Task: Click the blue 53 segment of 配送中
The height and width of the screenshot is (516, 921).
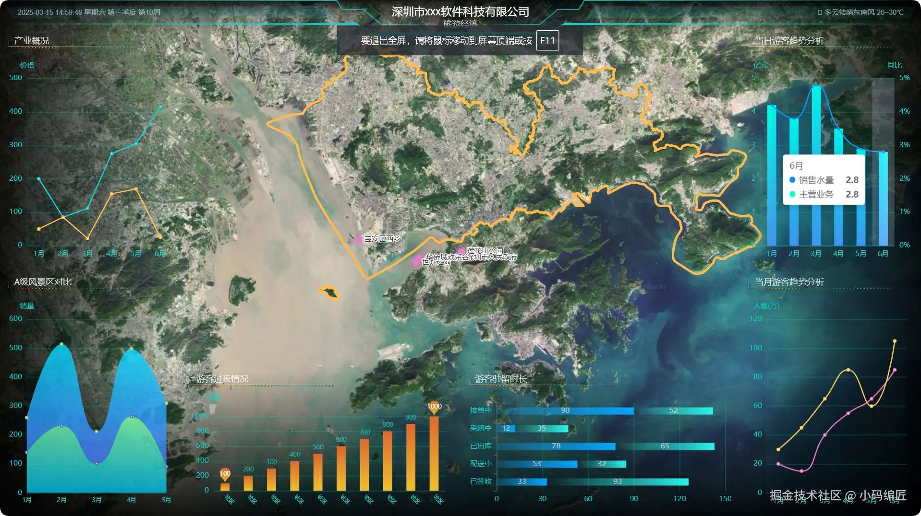Action: pyautogui.click(x=537, y=464)
